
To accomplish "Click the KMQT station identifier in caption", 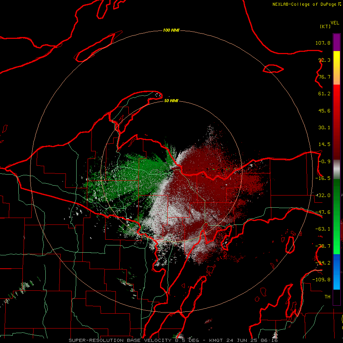I will click(216, 340).
